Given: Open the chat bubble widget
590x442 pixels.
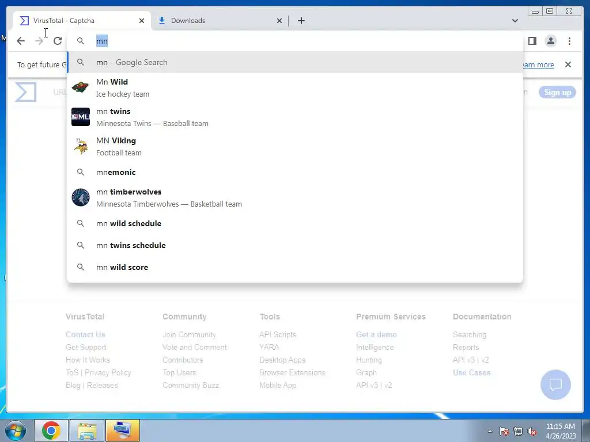Looking at the screenshot, I should (x=555, y=384).
